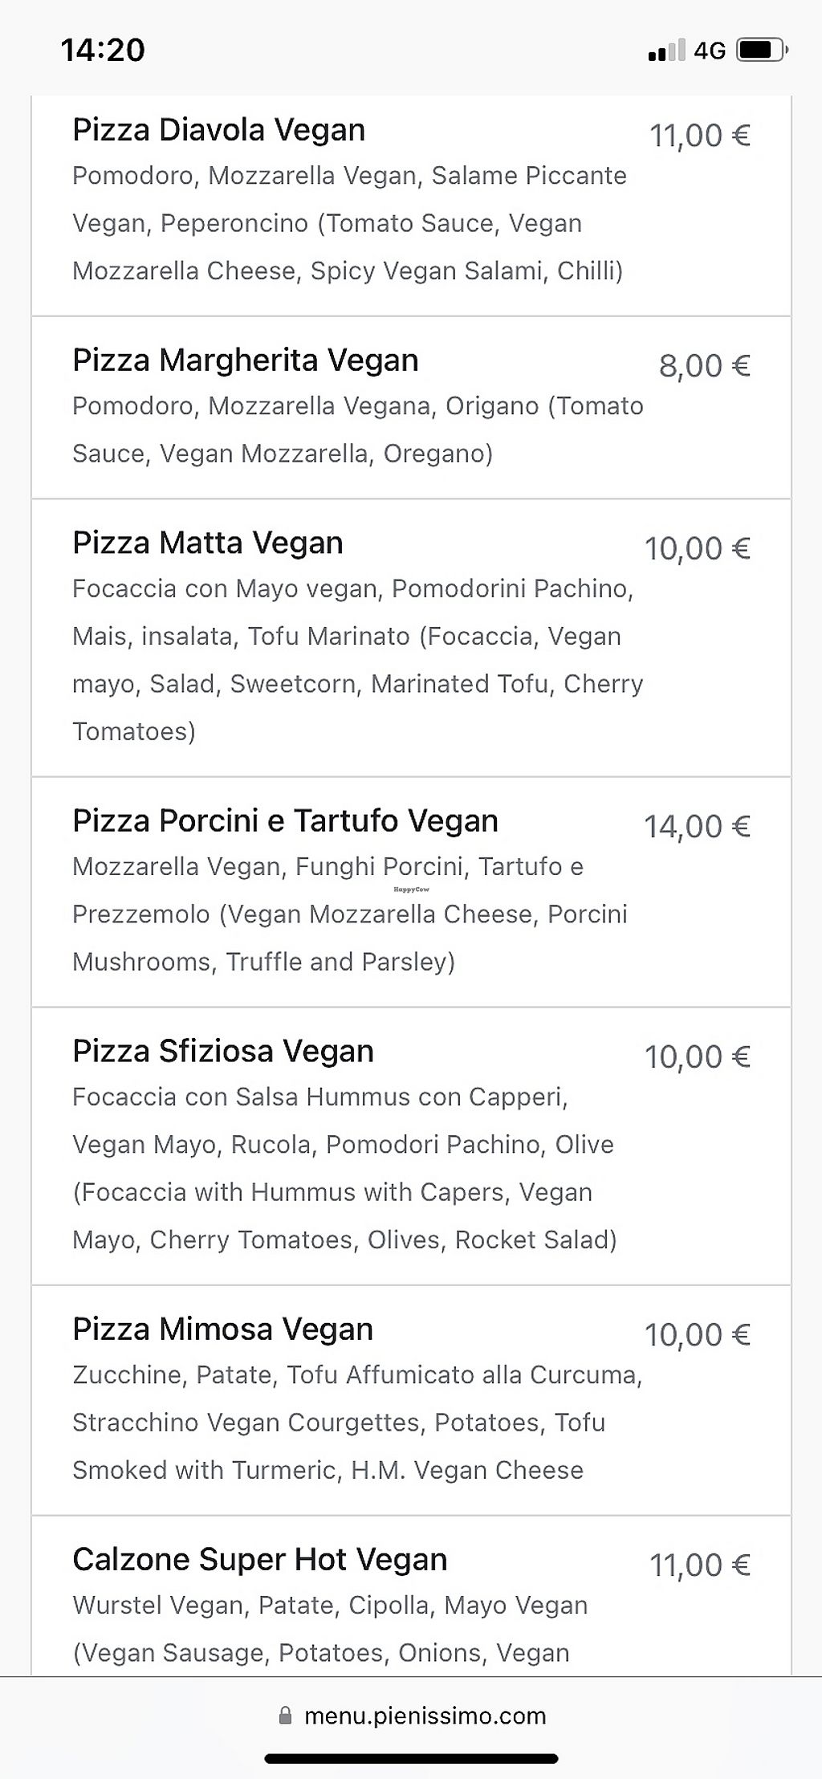Tap the 4G network indicator
822x1779 pixels.
(710, 51)
